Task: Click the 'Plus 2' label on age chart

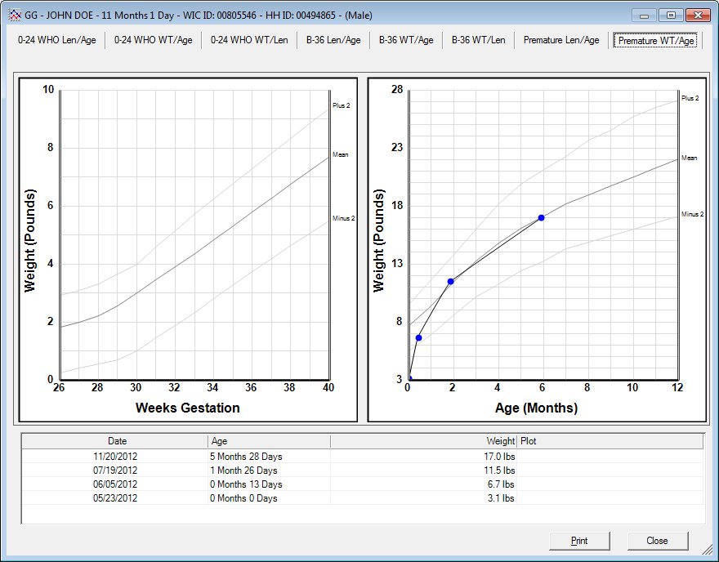Action: click(690, 98)
